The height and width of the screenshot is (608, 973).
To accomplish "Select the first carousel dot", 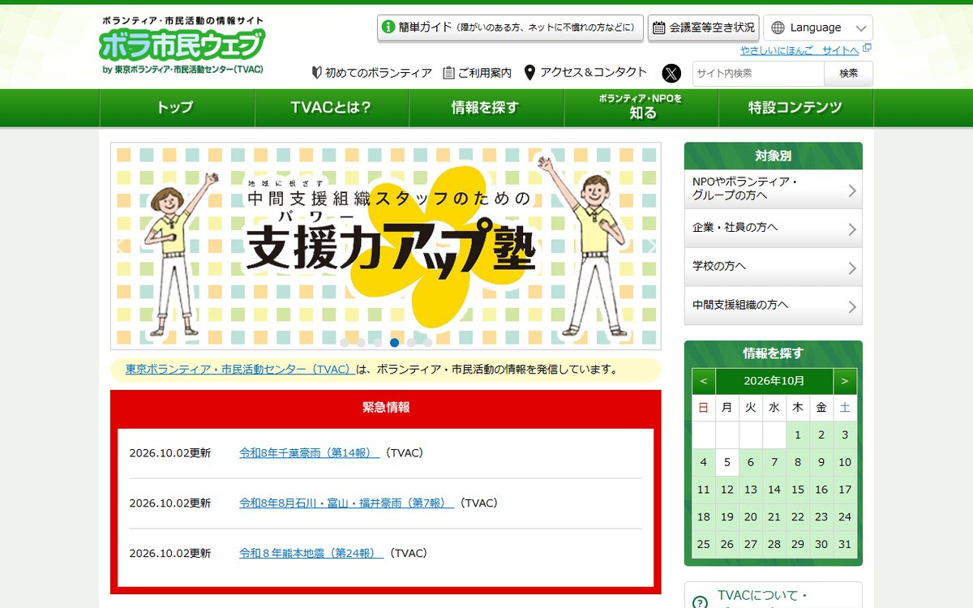I will (x=345, y=342).
